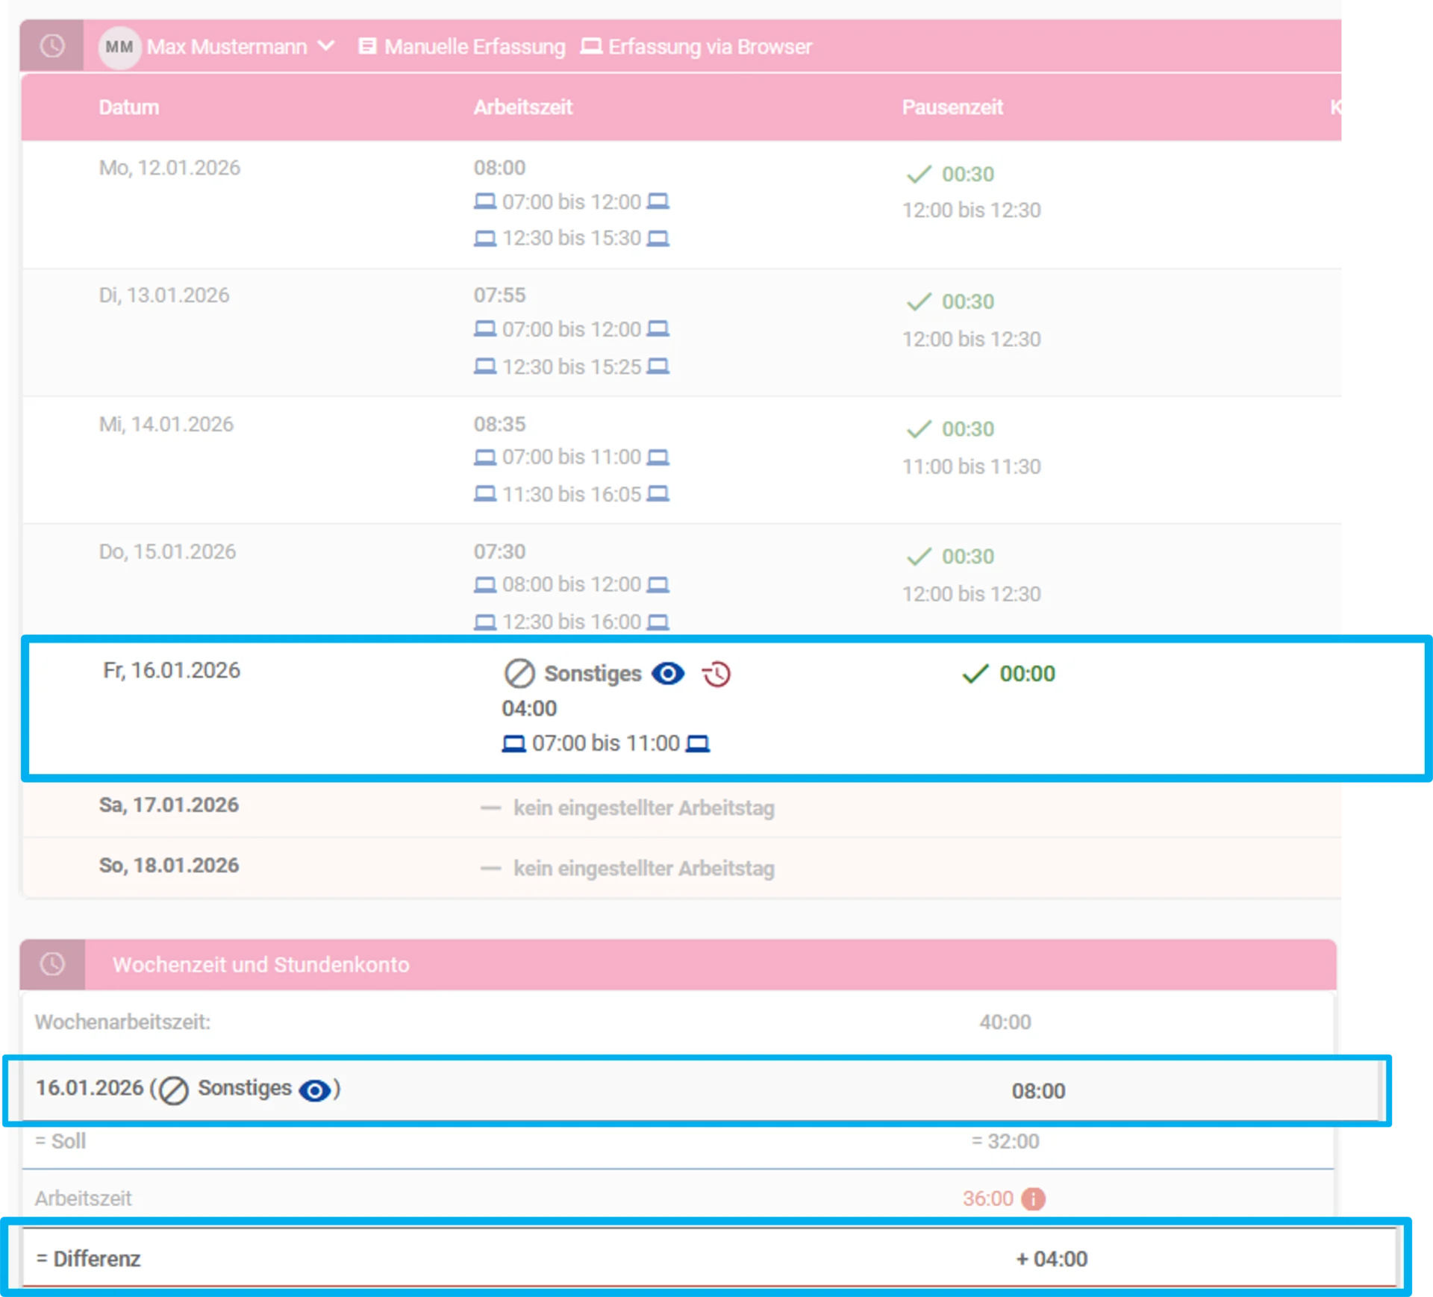The width and height of the screenshot is (1433, 1297).
Task: Click laptop icon before Tuesday 07:00 bis 12:00
Action: click(484, 329)
